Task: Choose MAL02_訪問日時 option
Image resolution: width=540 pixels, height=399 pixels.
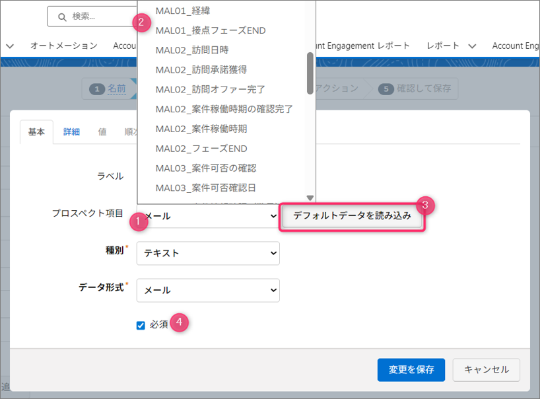Action: click(192, 50)
